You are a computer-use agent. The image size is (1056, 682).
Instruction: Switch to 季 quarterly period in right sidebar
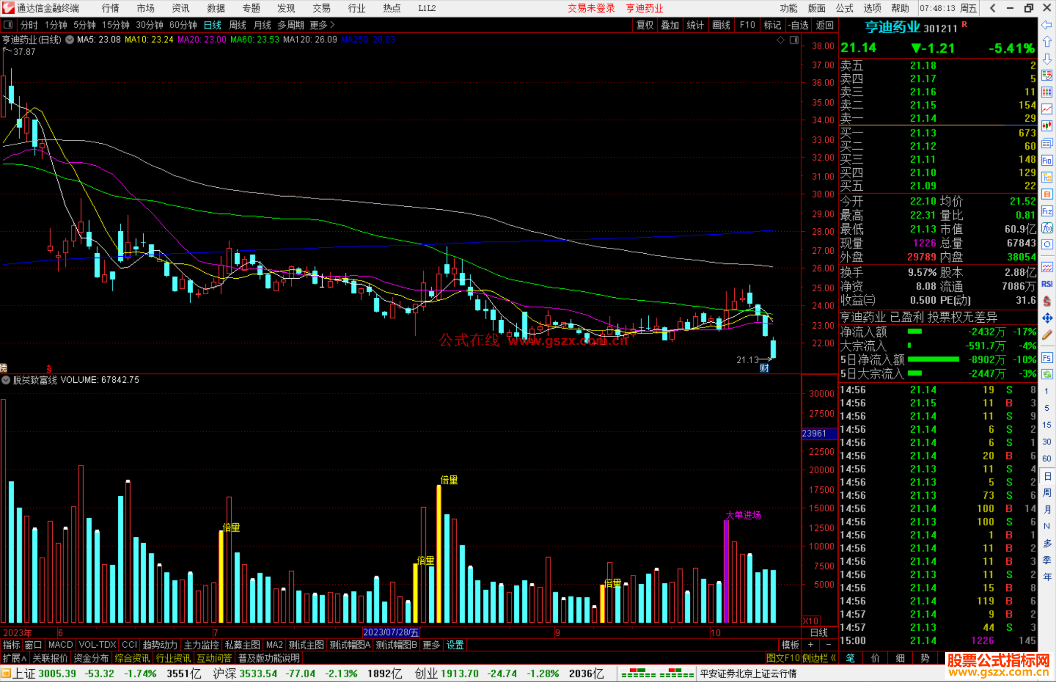tap(1047, 560)
